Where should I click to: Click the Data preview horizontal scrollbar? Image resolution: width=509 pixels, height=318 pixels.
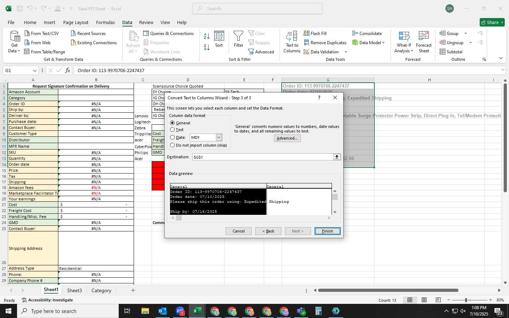[x=251, y=218]
